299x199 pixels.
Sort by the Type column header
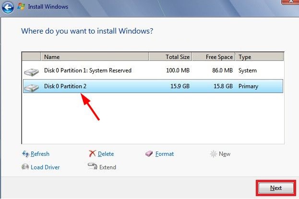pyautogui.click(x=260, y=57)
